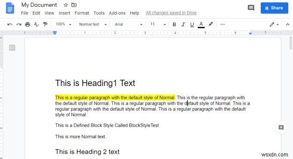This screenshot has width=293, height=159.
Task: Open the Add-ons menu
Action: tap(117, 13)
